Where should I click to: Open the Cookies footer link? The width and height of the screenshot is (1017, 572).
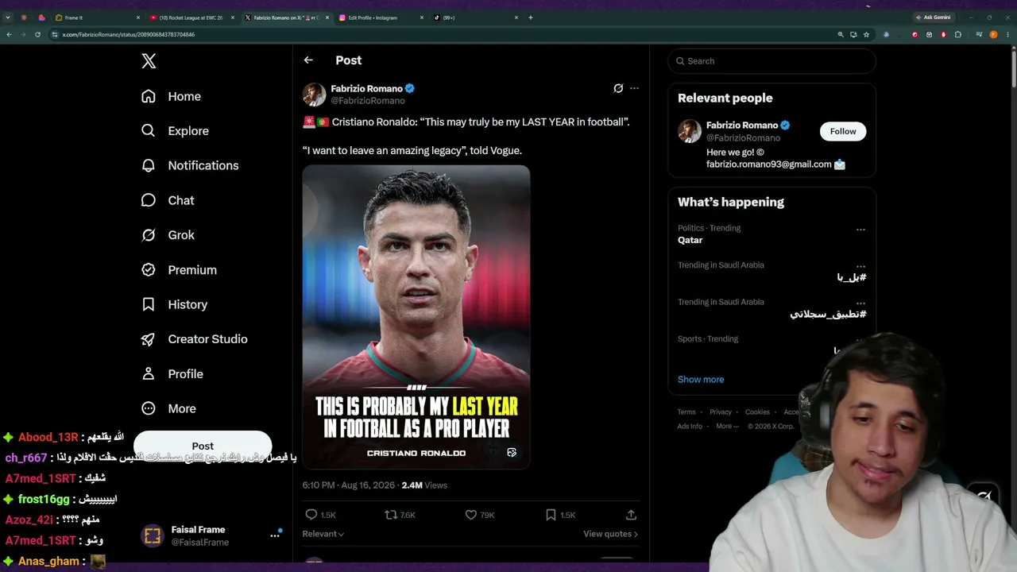(x=757, y=412)
